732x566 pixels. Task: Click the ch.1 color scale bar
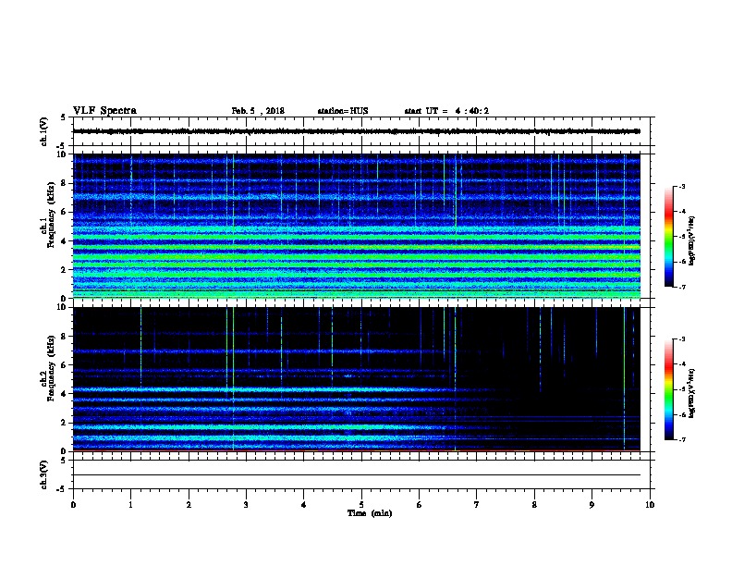click(x=669, y=237)
